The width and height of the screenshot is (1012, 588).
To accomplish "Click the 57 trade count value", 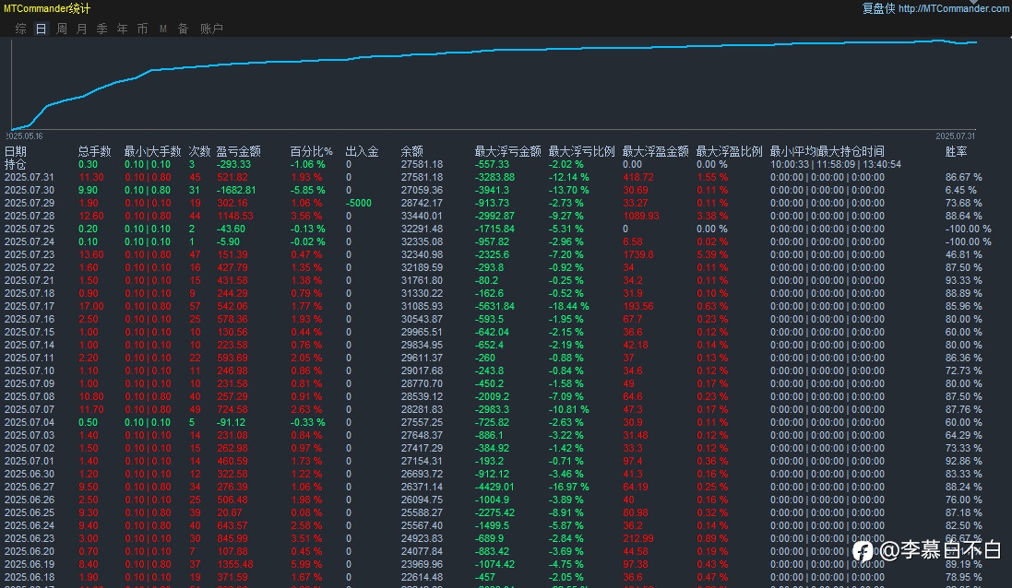I will [x=195, y=306].
